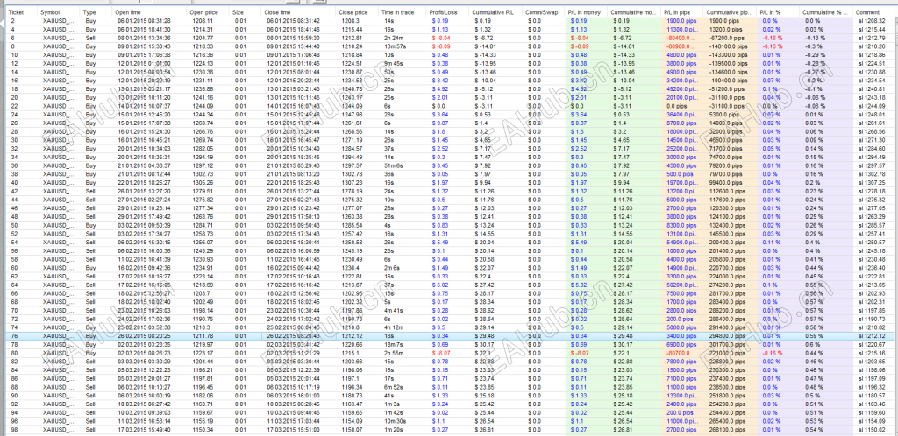This screenshot has width=898, height=436.
Task: Select close price 1247.98
Action: pos(351,114)
